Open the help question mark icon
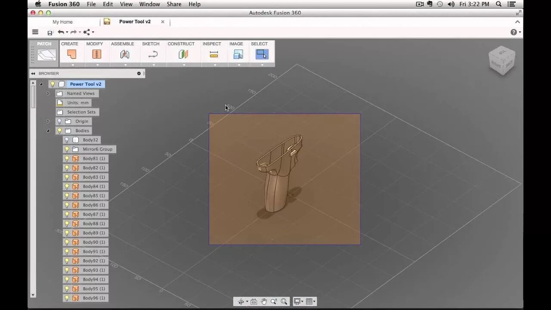The height and width of the screenshot is (310, 551). pyautogui.click(x=514, y=32)
